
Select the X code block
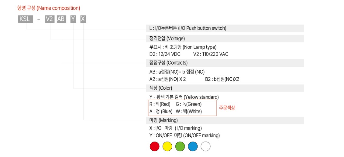click(x=83, y=19)
